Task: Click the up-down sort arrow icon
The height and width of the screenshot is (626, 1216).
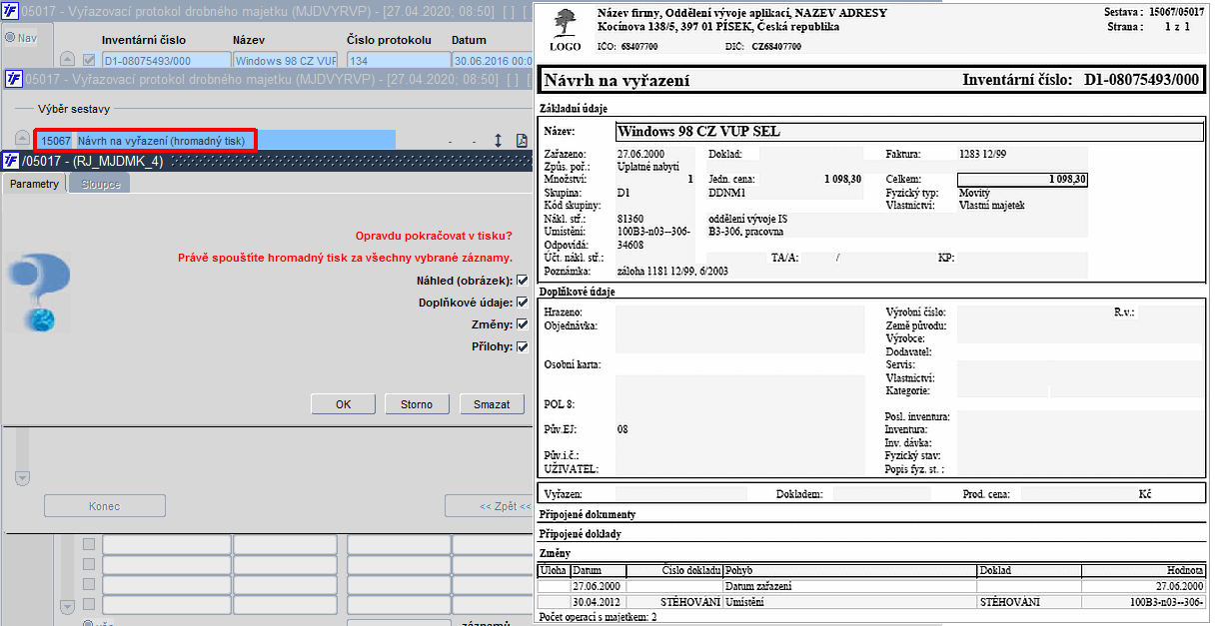Action: point(498,141)
